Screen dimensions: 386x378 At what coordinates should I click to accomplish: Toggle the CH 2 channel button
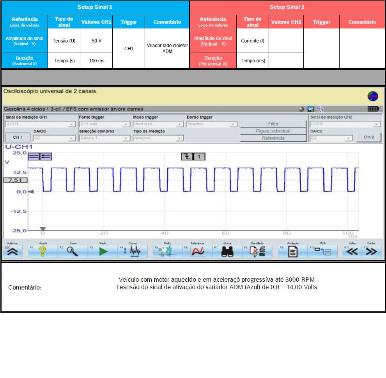click(x=368, y=137)
